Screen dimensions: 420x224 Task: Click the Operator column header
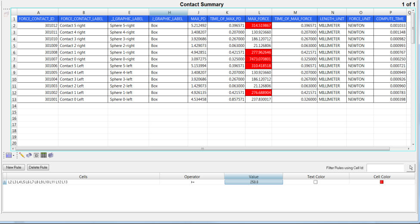192,177
